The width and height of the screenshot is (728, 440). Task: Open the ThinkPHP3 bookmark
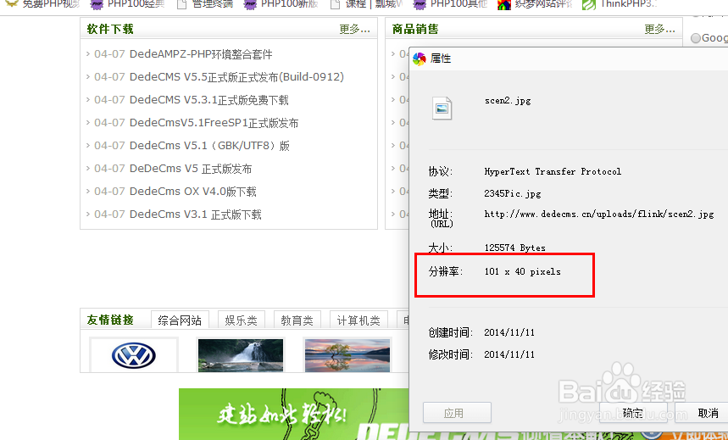tap(620, 4)
